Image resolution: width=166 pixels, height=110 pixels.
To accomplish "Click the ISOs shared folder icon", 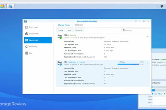I will click(60, 37).
